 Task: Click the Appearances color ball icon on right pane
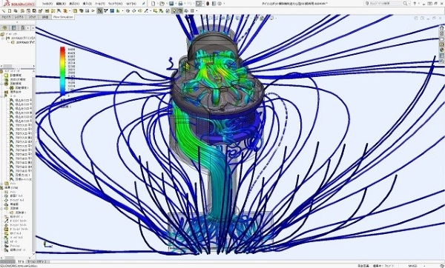[441, 50]
